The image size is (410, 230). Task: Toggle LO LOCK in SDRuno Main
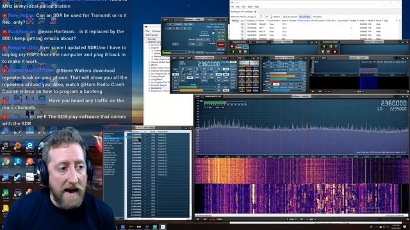pos(221,40)
